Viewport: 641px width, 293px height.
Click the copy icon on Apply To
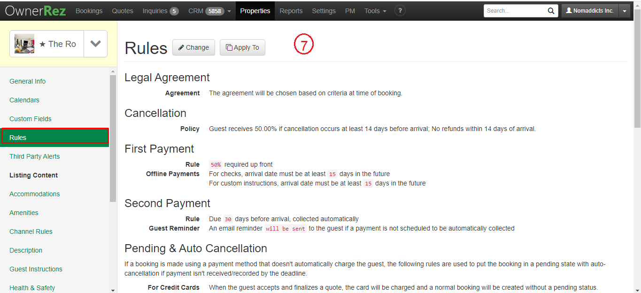229,47
